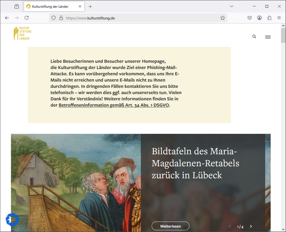Expand the list all tabs dropdown
The image size is (286, 232).
231,6
